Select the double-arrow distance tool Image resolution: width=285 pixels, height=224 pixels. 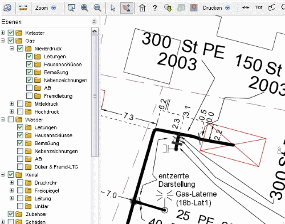point(246,7)
